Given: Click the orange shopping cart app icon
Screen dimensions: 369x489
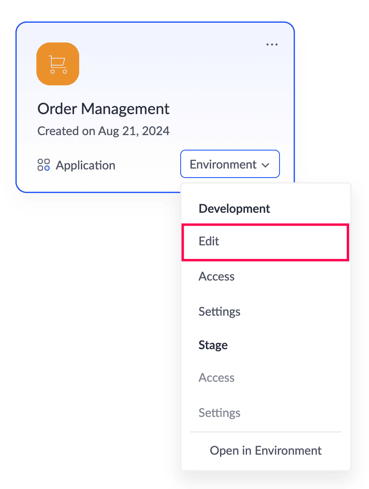Looking at the screenshot, I should (x=58, y=64).
